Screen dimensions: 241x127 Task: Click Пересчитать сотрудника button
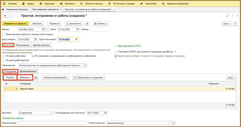(89, 78)
